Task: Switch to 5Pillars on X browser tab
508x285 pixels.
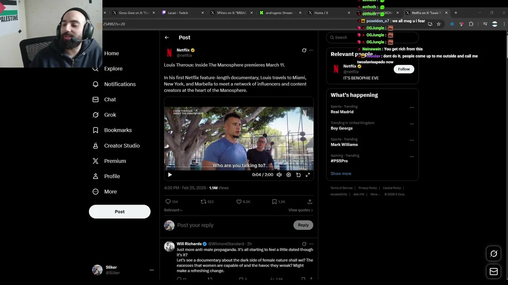Action: 231,13
